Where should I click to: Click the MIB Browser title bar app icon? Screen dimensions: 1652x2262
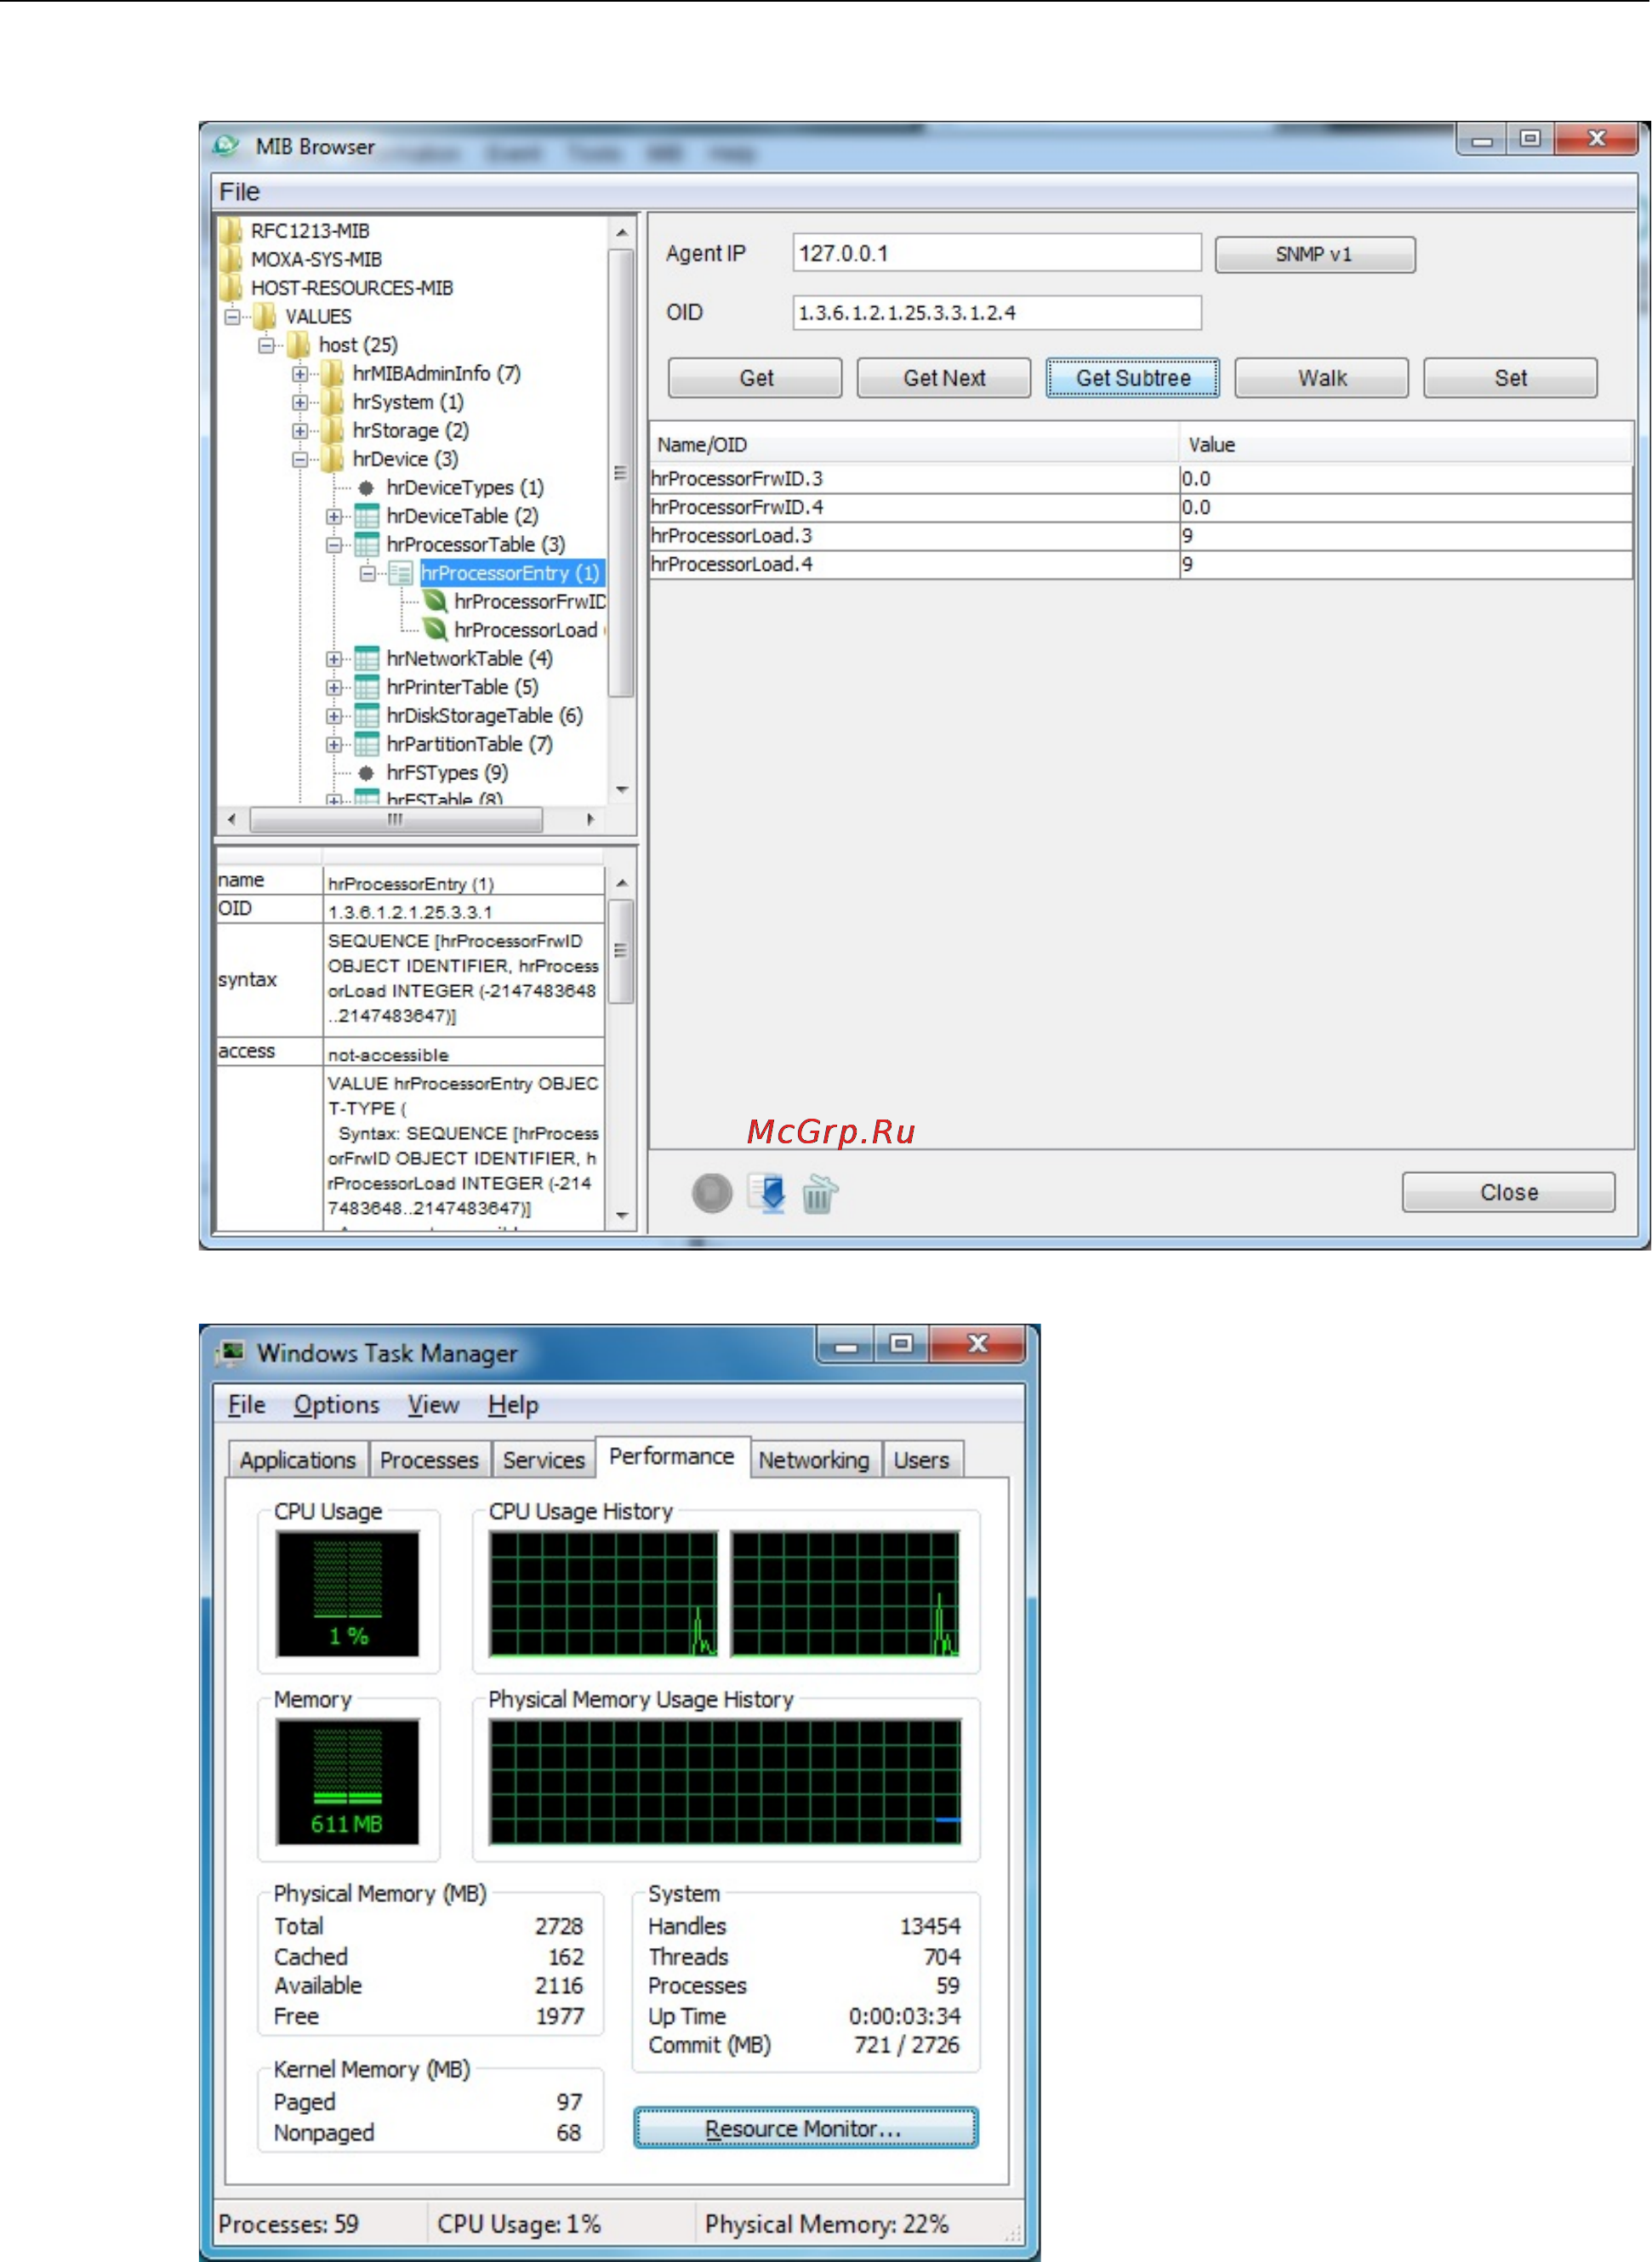click(226, 146)
